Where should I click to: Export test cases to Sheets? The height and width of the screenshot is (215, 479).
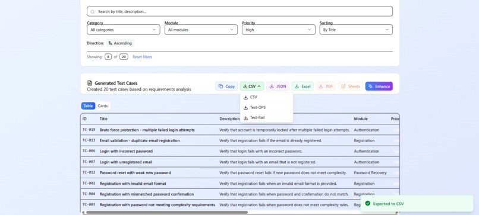tap(351, 86)
